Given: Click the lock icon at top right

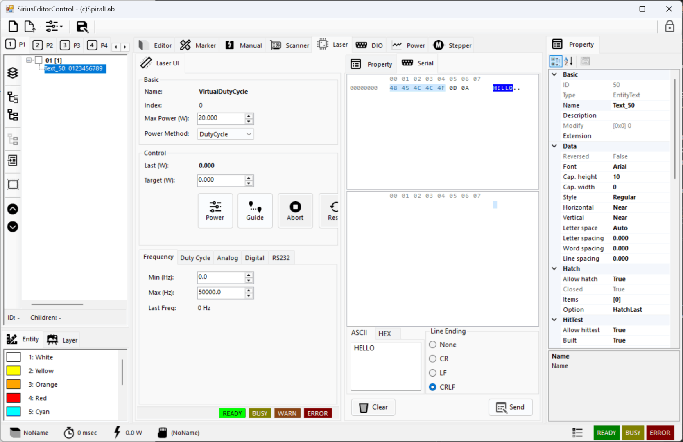Looking at the screenshot, I should (669, 27).
